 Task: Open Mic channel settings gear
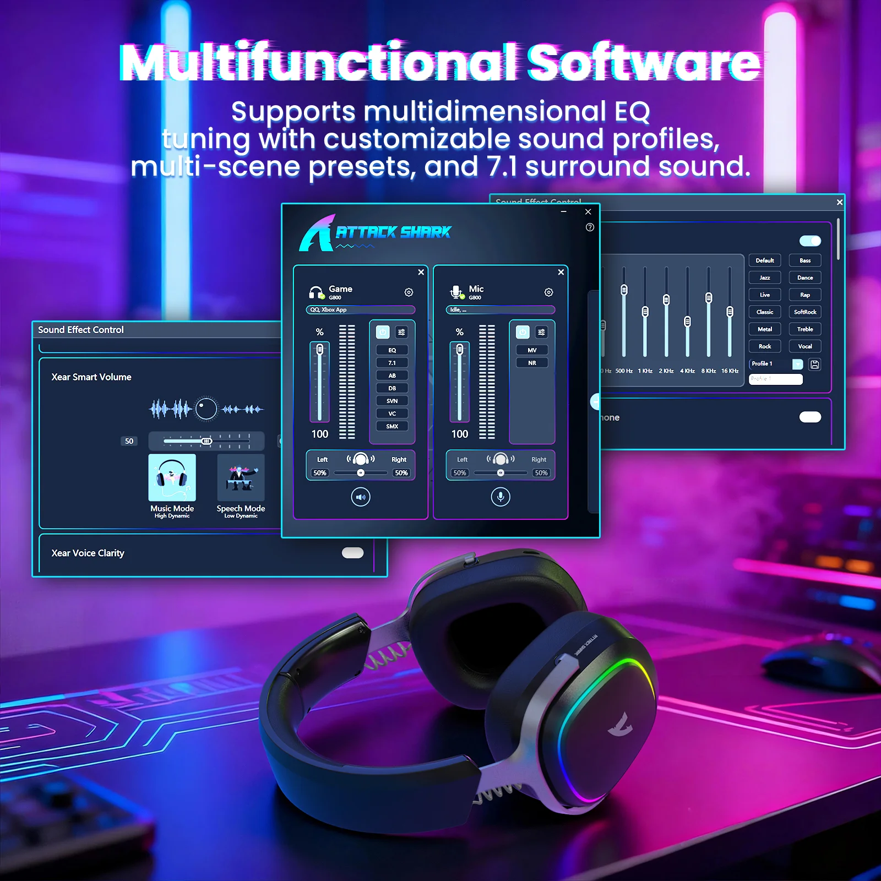point(548,292)
